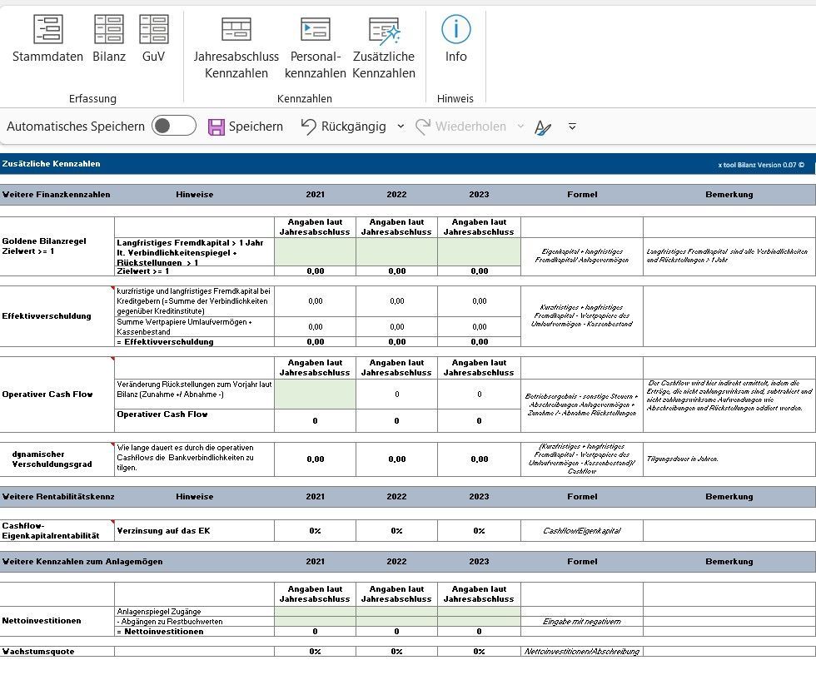The width and height of the screenshot is (816, 675).
Task: Click 2021 Wachstumsquote 0% value
Action: (316, 651)
